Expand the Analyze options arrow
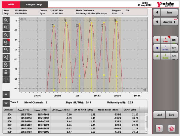This screenshot has width=180, height=136. tap(157, 22)
